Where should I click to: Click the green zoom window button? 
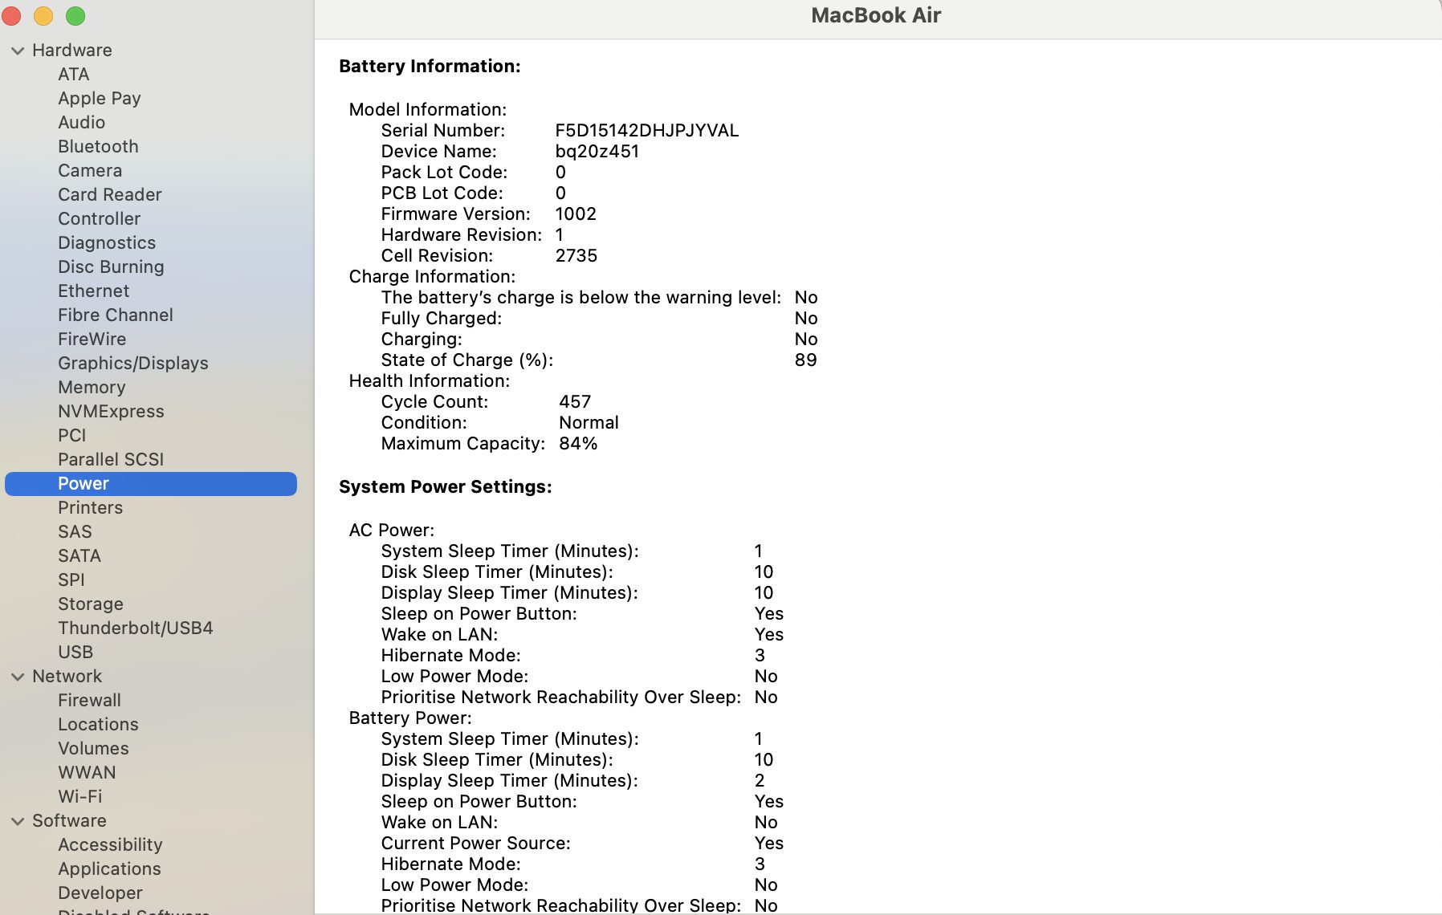[75, 16]
